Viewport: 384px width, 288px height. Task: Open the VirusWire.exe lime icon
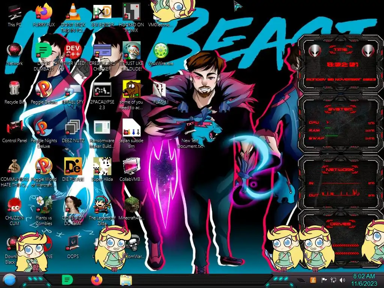(160, 54)
